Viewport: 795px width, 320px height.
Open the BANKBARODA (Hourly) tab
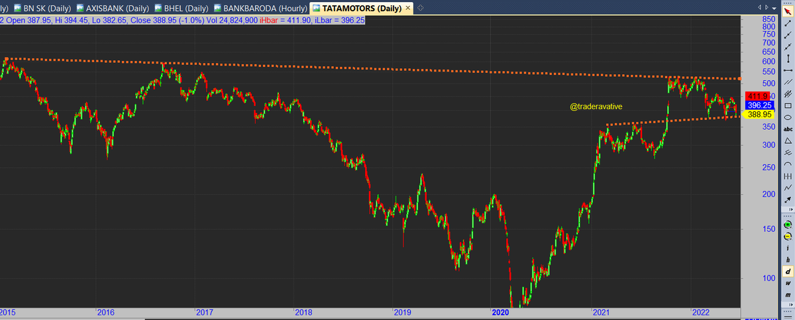click(x=262, y=8)
